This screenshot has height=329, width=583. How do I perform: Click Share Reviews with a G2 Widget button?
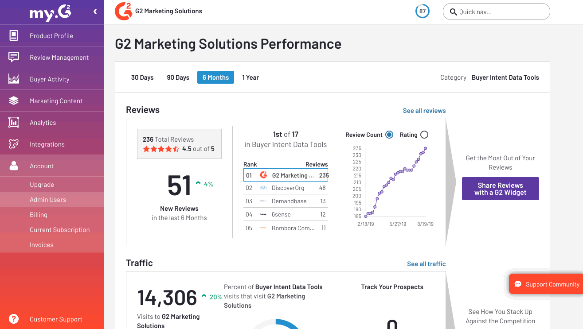500,189
